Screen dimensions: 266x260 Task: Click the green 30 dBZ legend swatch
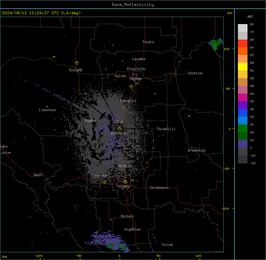click(x=243, y=128)
